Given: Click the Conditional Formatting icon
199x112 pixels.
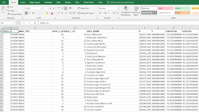Looking at the screenshot, I should [x=126, y=8].
